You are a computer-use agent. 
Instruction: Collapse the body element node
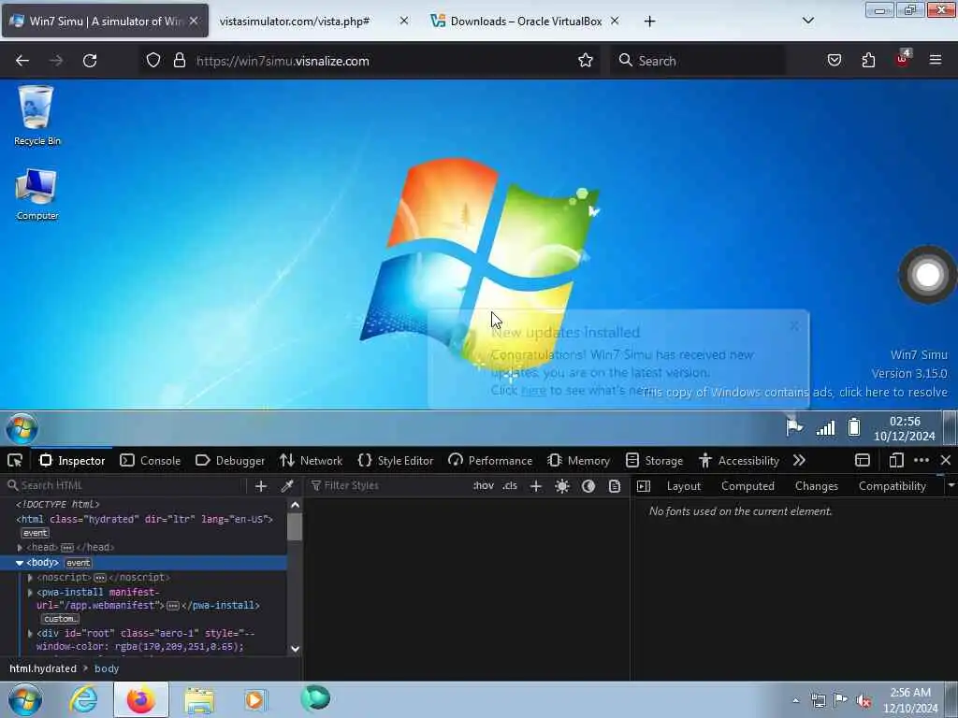[x=20, y=563]
